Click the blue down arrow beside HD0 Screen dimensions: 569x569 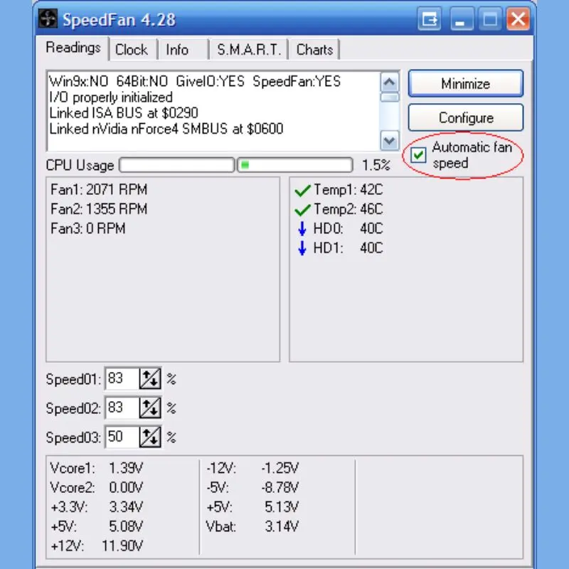(302, 229)
